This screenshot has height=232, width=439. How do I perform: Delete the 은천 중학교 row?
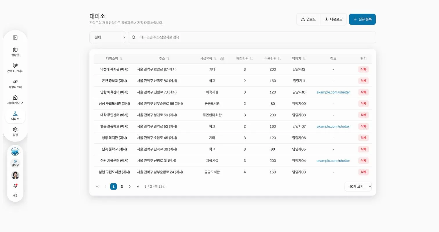click(x=364, y=81)
